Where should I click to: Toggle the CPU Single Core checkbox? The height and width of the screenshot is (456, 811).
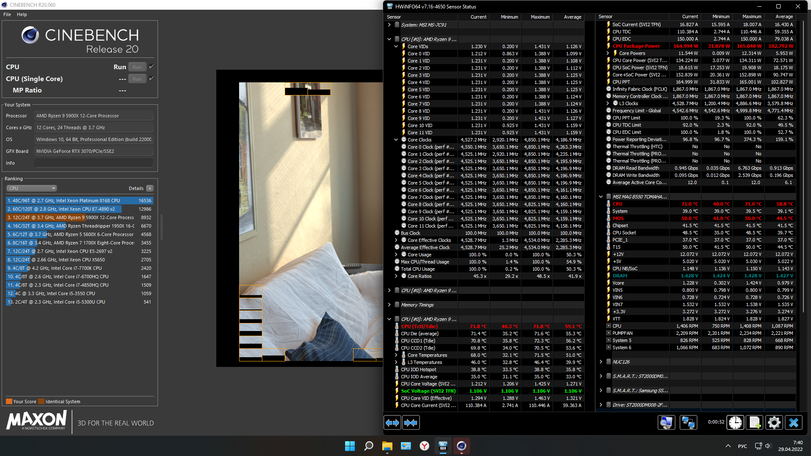[x=152, y=79]
